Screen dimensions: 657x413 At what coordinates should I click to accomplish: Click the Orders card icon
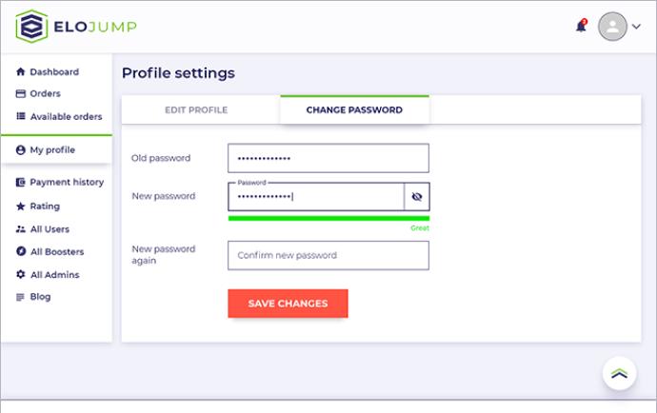pos(20,94)
